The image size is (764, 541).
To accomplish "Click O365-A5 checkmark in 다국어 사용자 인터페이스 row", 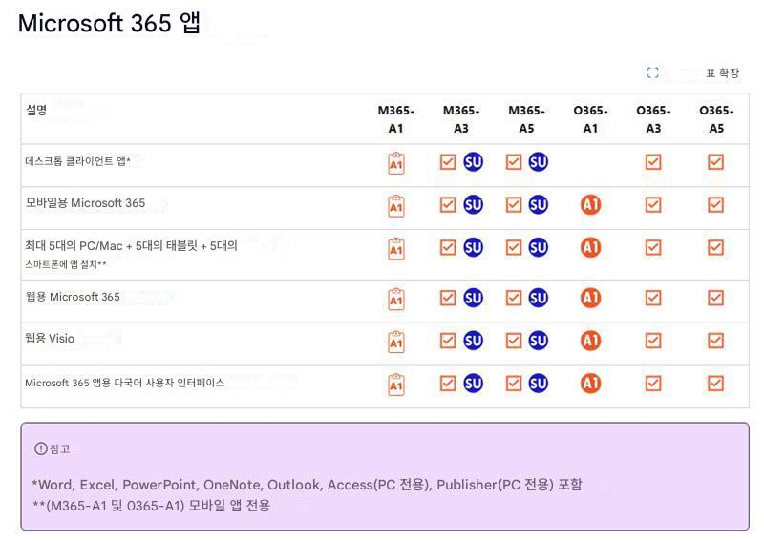I will pyautogui.click(x=715, y=384).
